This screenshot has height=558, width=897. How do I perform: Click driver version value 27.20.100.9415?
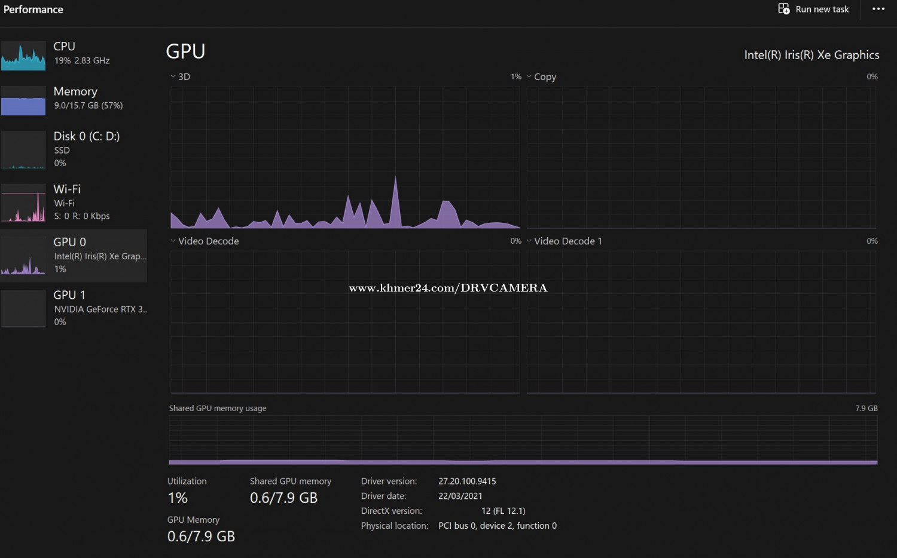[x=467, y=481]
